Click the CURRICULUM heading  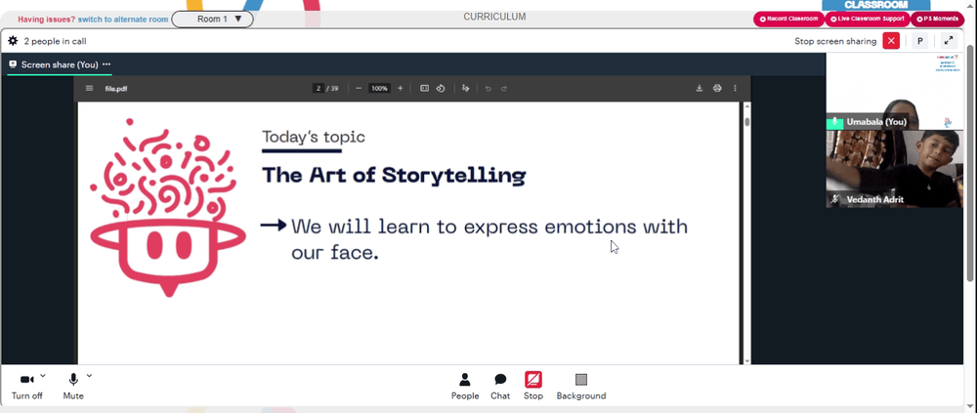coord(494,17)
